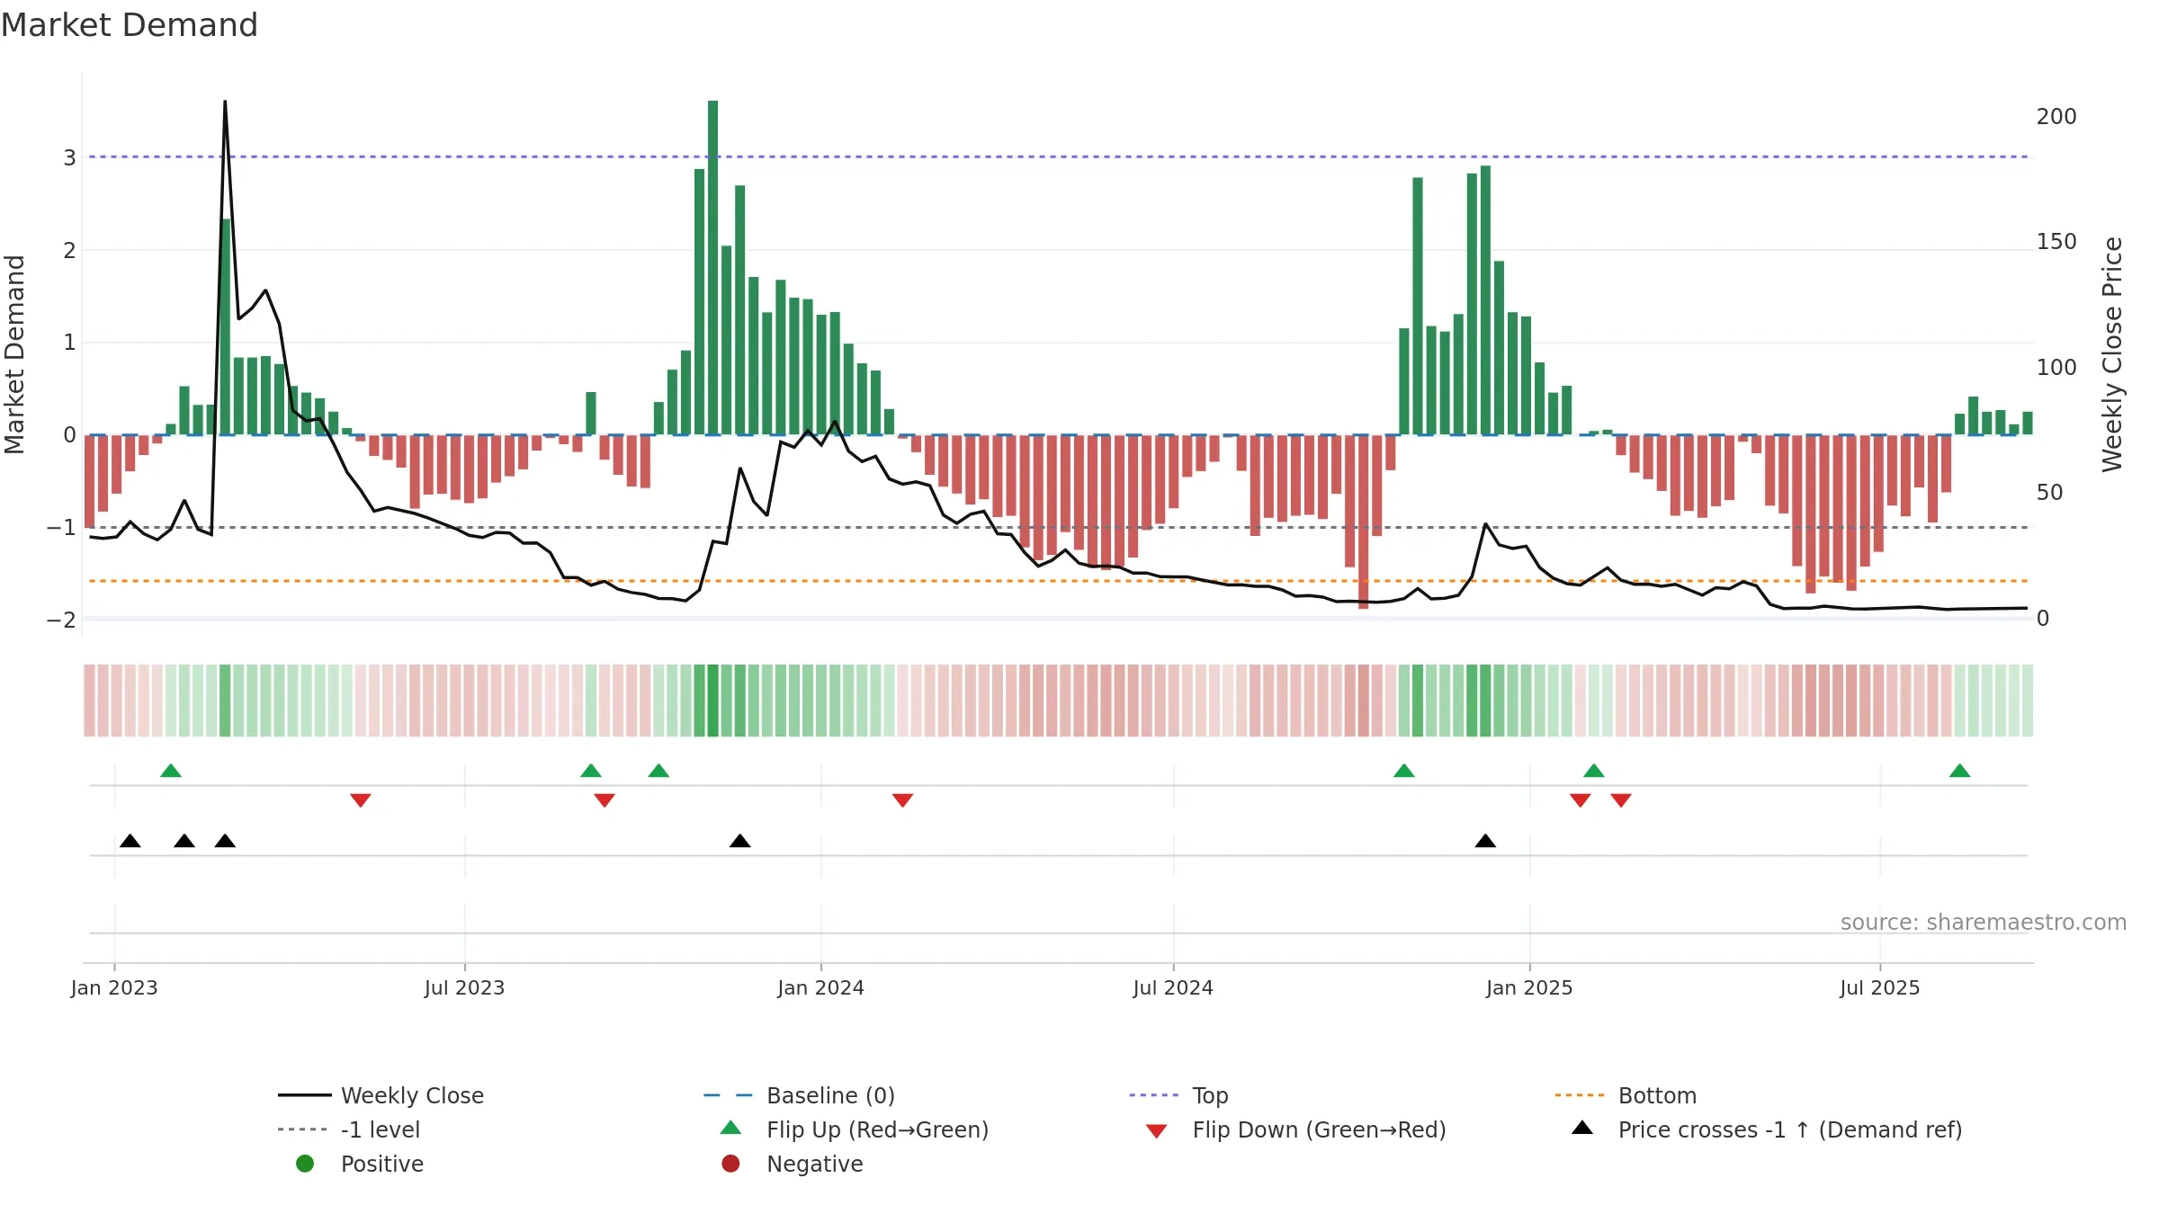
Task: Click the 'Jul 2023' x-axis label
Action: (464, 987)
